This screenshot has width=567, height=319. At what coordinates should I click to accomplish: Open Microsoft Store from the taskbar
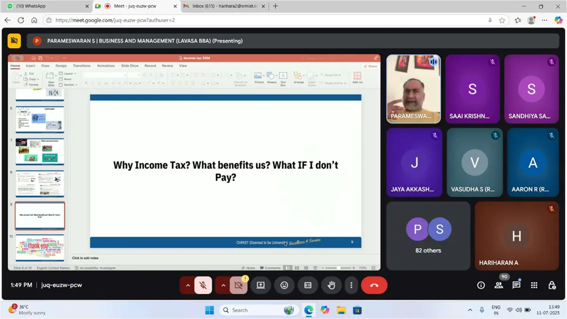(358, 310)
